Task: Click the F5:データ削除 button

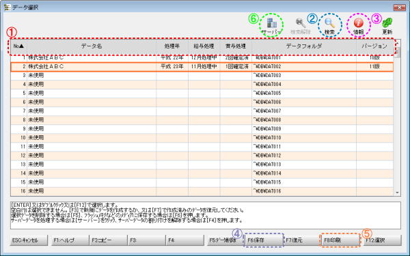Action: pyautogui.click(x=225, y=240)
